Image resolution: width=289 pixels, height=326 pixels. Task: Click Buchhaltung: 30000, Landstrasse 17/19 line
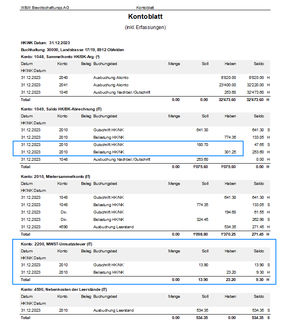click(72, 50)
